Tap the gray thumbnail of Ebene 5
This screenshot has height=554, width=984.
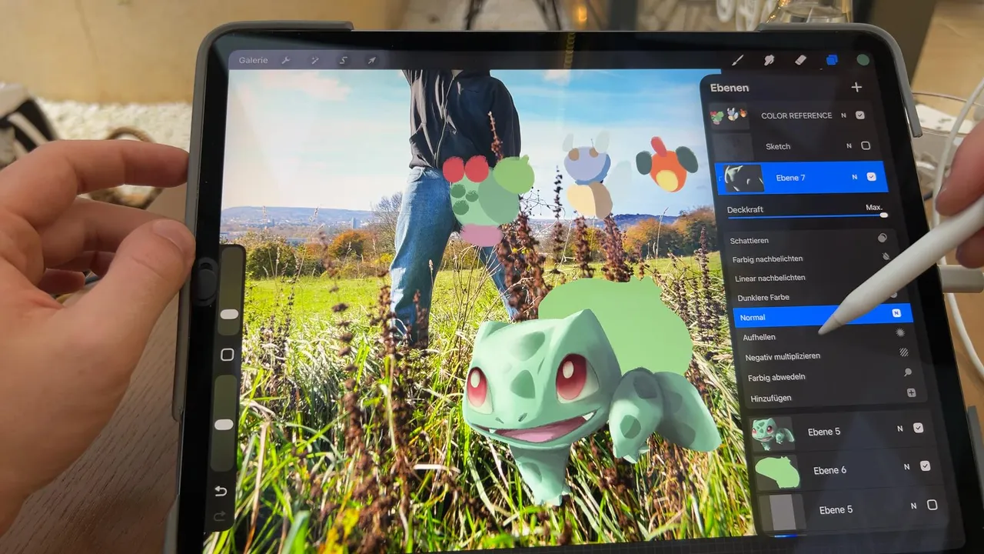(x=783, y=512)
